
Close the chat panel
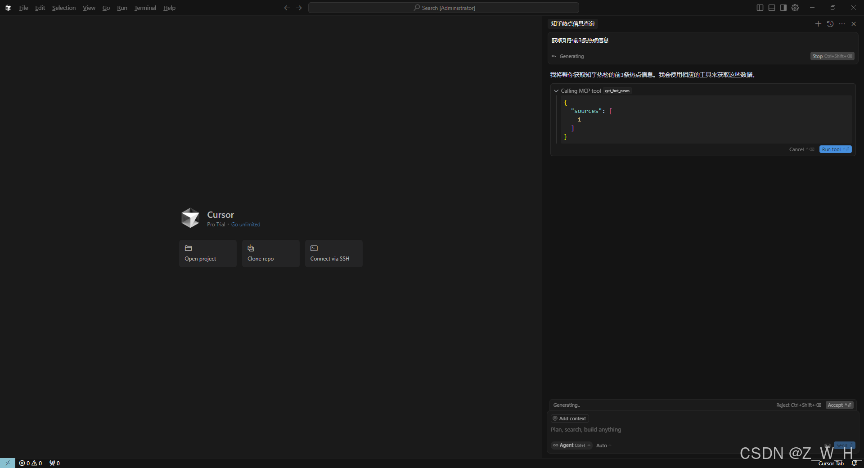(x=854, y=24)
